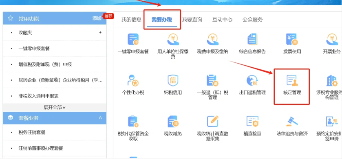This screenshot has height=159, width=342.
Task: Click the red 推荐 badge
Action: coord(108,16)
